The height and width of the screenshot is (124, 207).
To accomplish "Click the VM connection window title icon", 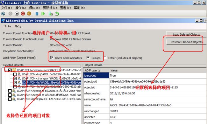I will 2,3.
